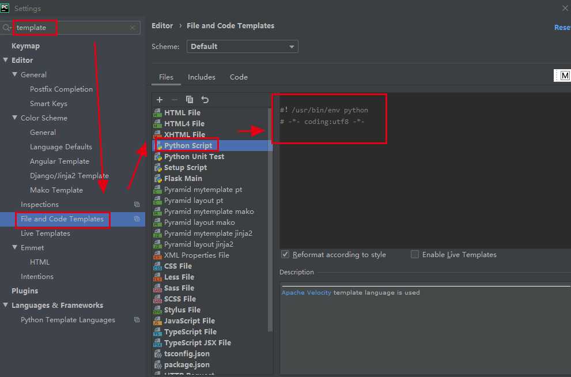Enable Live Templates checkbox
Screen dimensions: 571x377
415,255
